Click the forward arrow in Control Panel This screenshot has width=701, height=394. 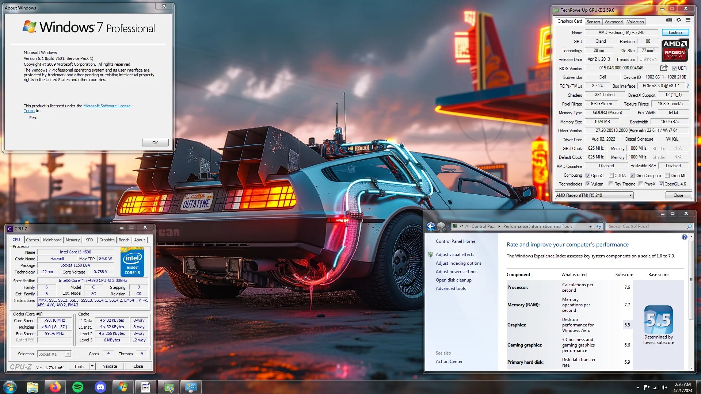[x=441, y=226]
